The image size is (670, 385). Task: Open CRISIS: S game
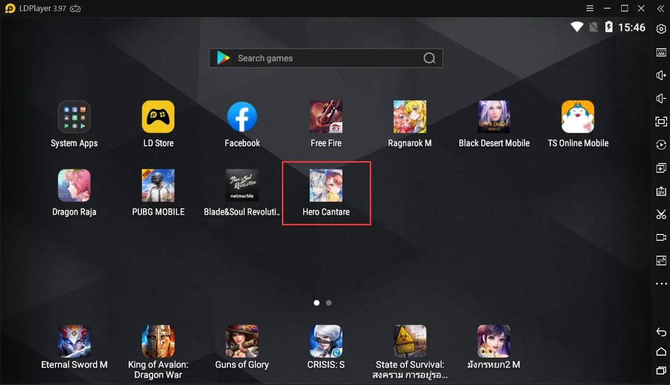click(x=326, y=341)
